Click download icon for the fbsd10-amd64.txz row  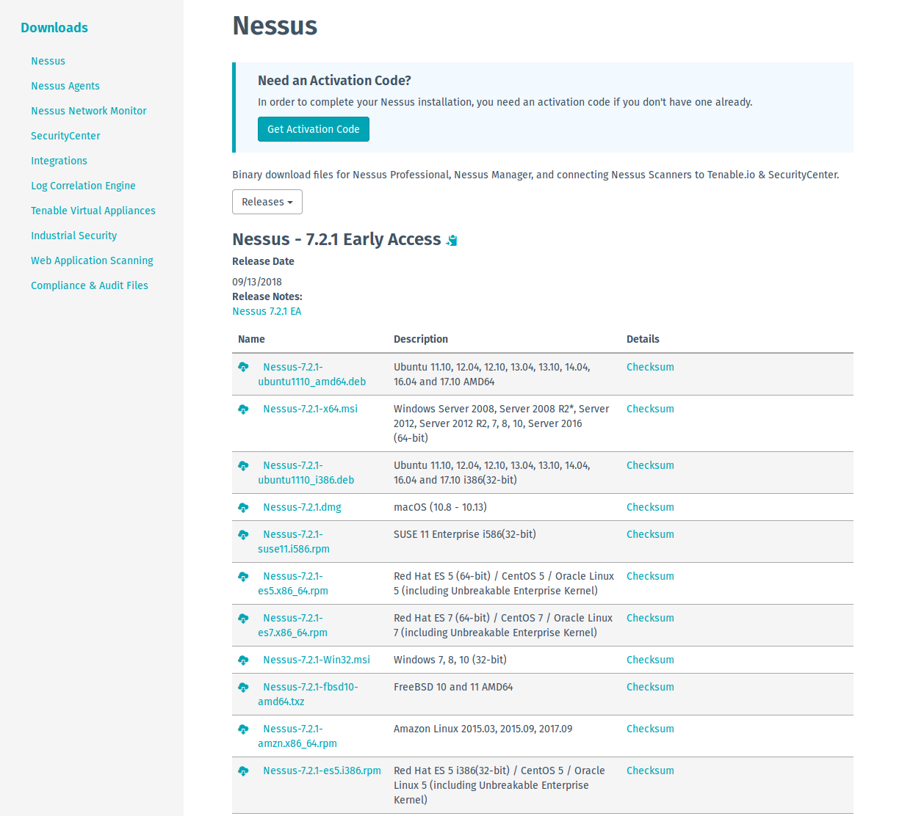(243, 687)
